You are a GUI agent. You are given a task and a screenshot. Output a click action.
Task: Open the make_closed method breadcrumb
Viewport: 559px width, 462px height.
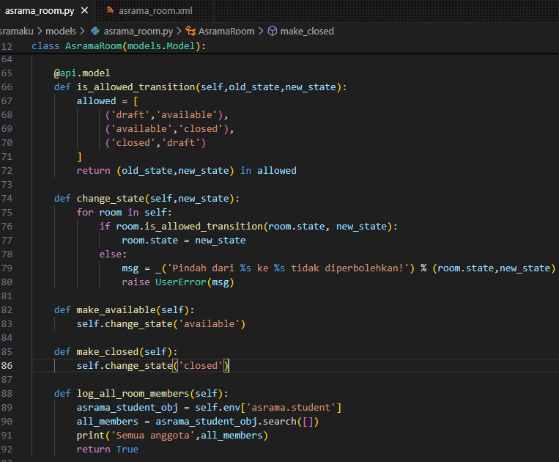coord(307,31)
